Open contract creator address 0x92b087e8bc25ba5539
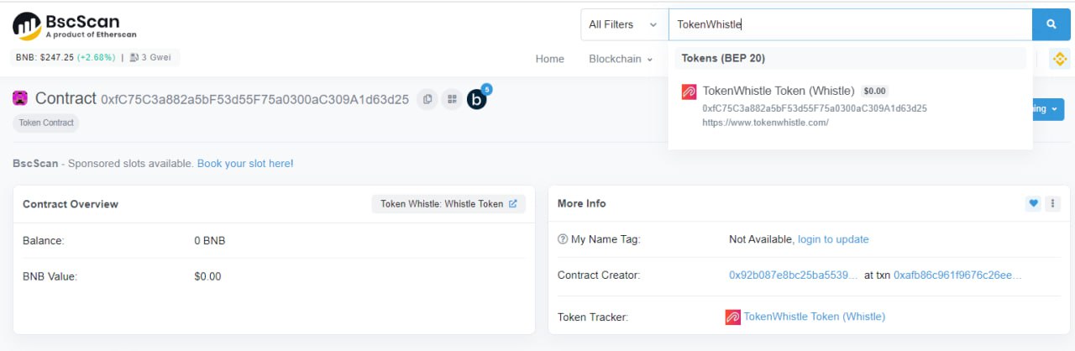 point(794,275)
